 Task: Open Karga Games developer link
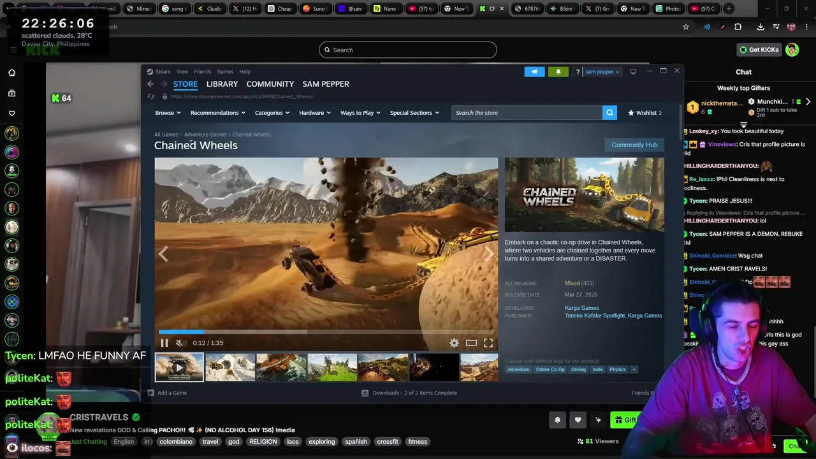coord(582,308)
